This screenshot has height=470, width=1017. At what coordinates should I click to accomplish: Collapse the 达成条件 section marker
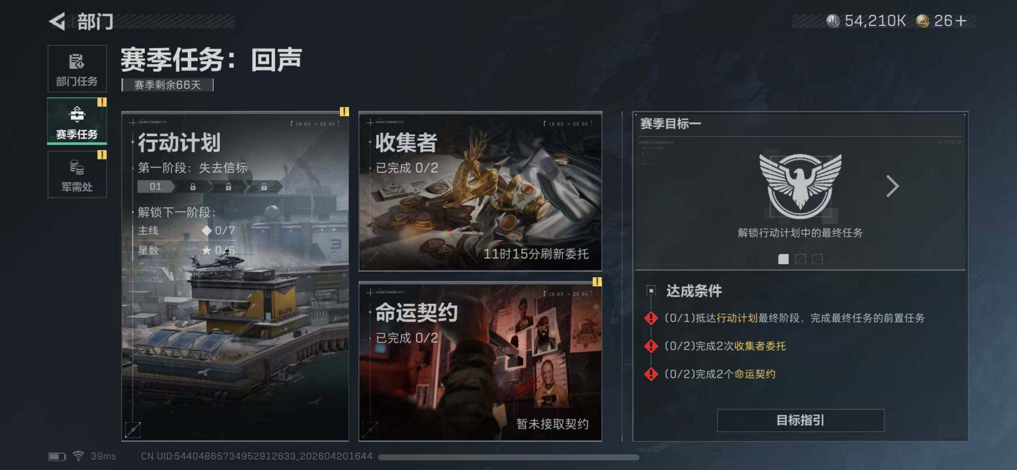click(651, 290)
